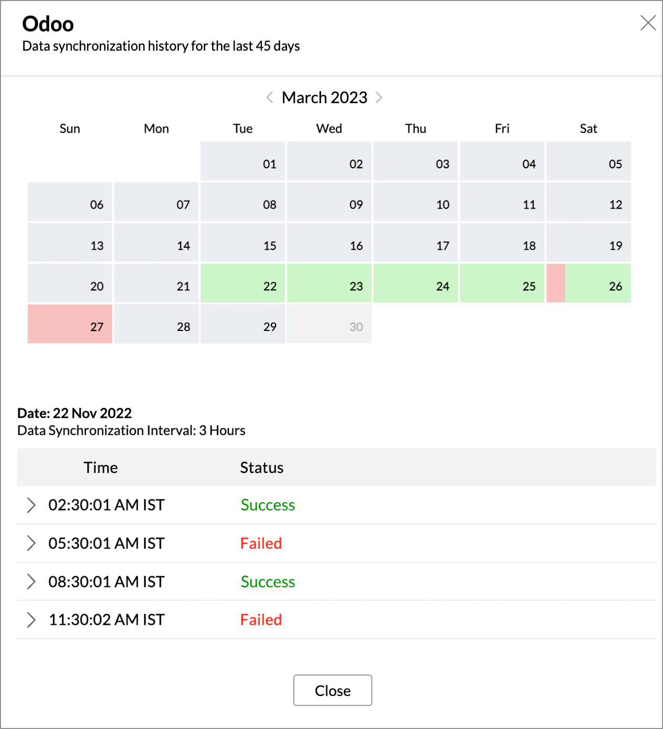Select day 25 on the calendar
The width and height of the screenshot is (663, 729).
pos(502,283)
